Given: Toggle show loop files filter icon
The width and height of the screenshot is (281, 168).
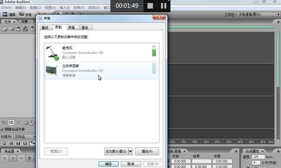Looking at the screenshot, I should [x=11, y=143].
